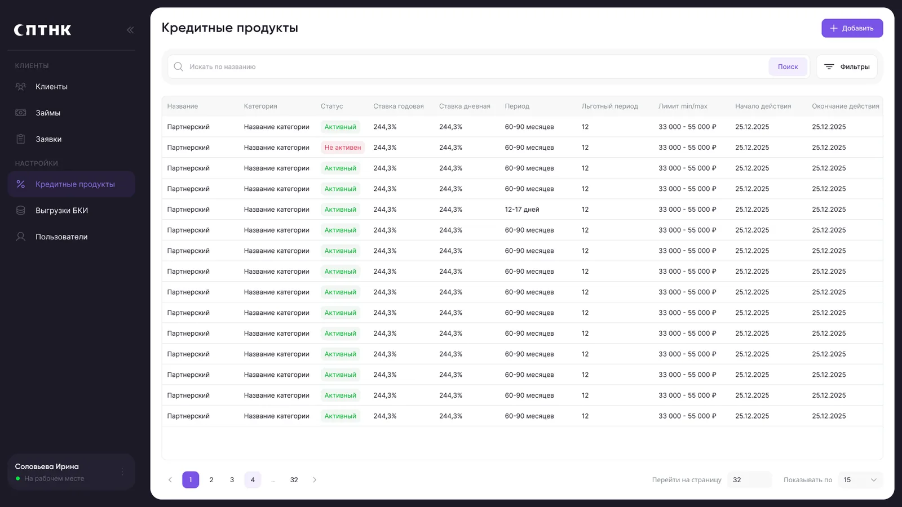Click the Категория column header

[260, 106]
